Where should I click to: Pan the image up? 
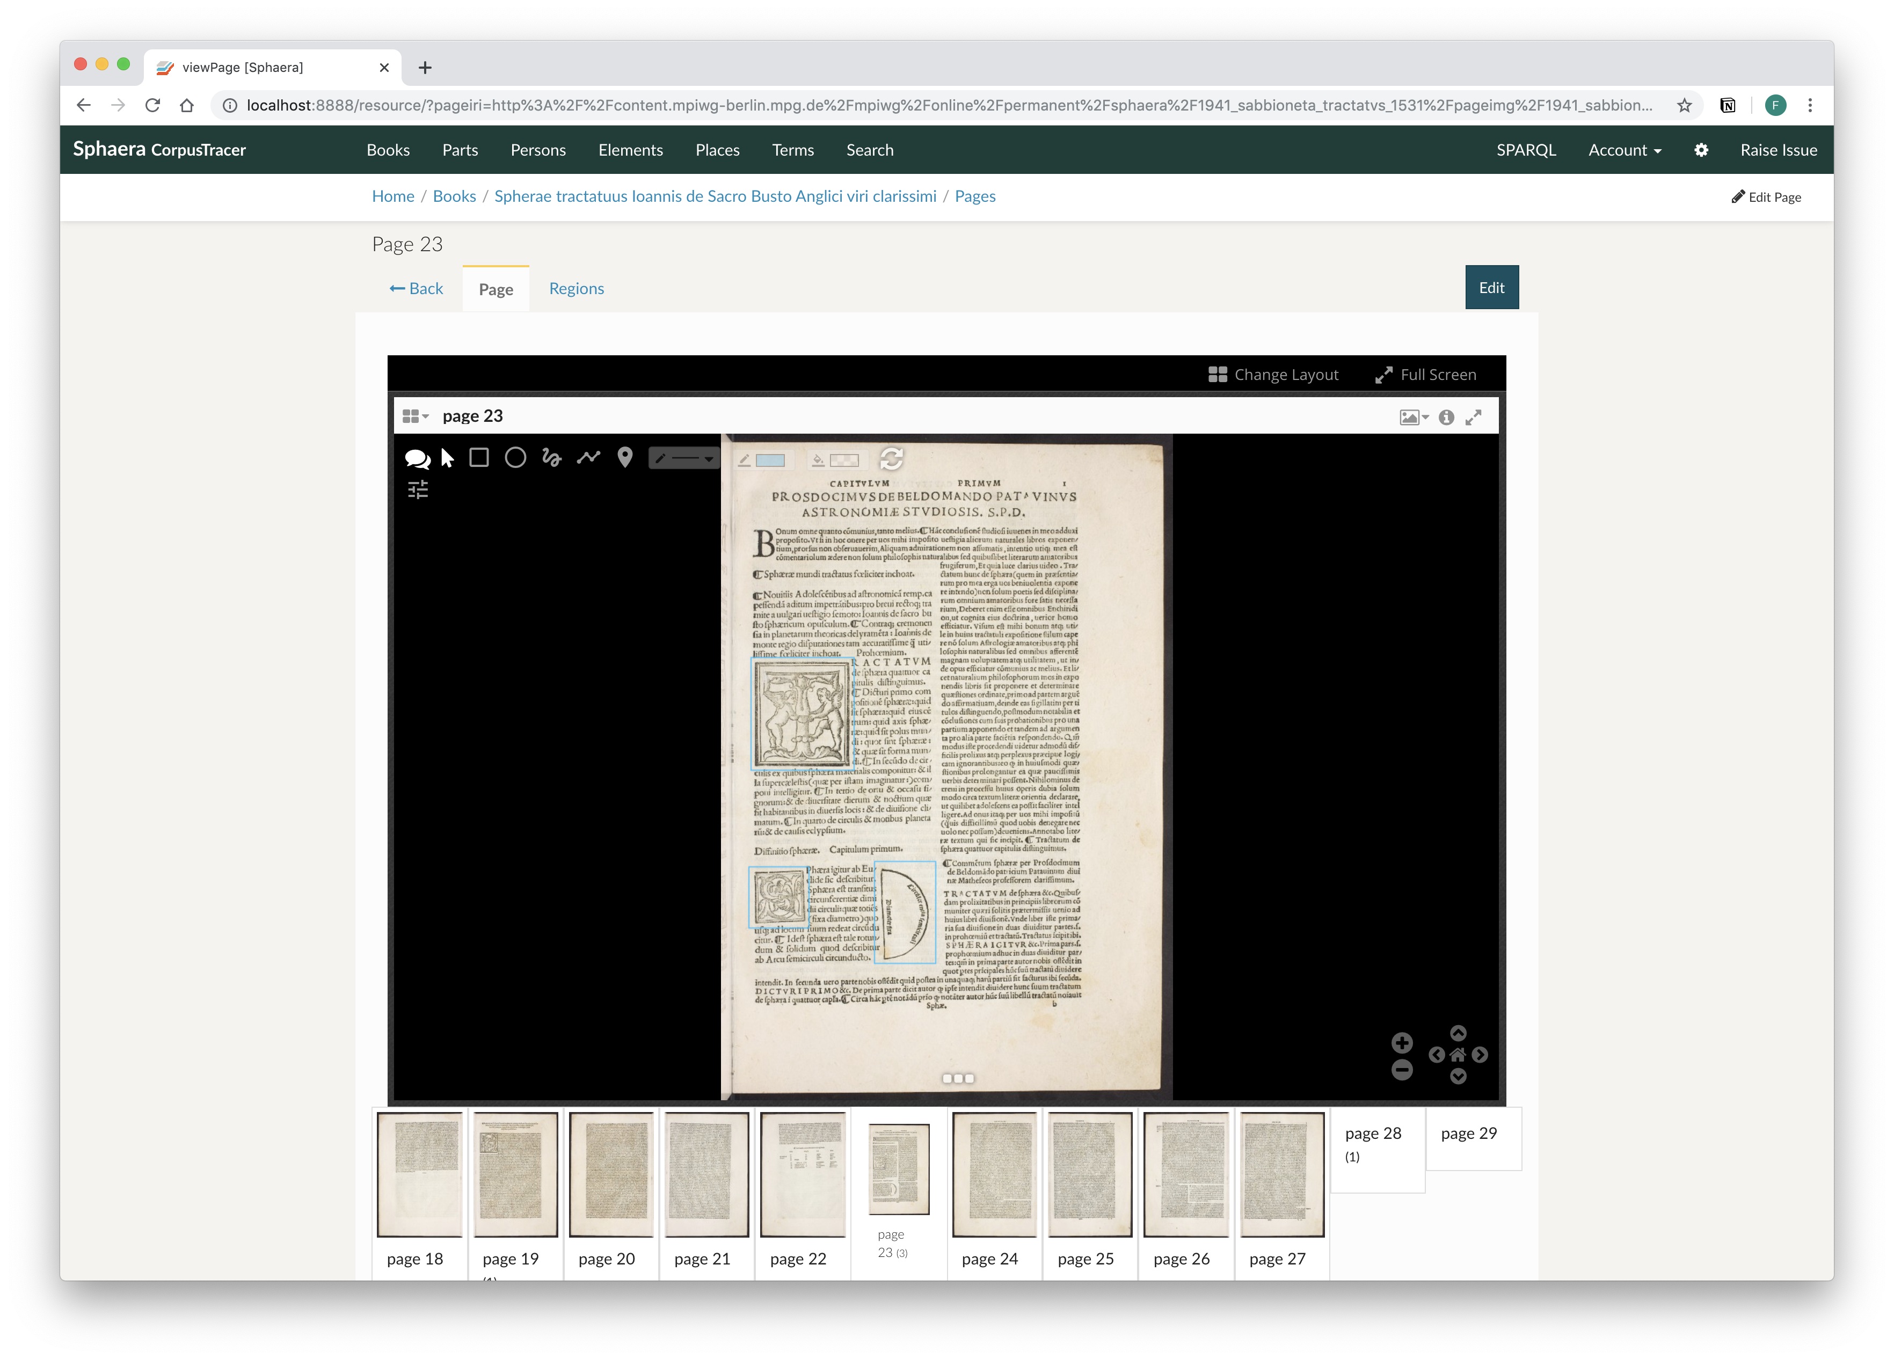point(1458,1033)
